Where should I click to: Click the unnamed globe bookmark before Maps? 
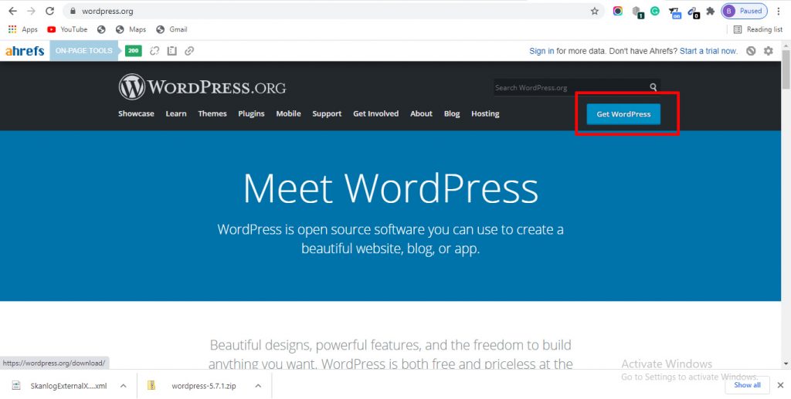101,30
